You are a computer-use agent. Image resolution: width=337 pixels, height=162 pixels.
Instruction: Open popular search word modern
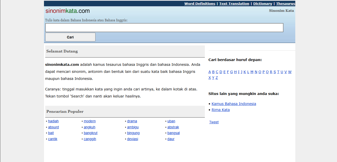coord(90,121)
